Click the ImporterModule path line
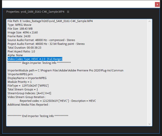The image size is (162, 136). pos(65,70)
